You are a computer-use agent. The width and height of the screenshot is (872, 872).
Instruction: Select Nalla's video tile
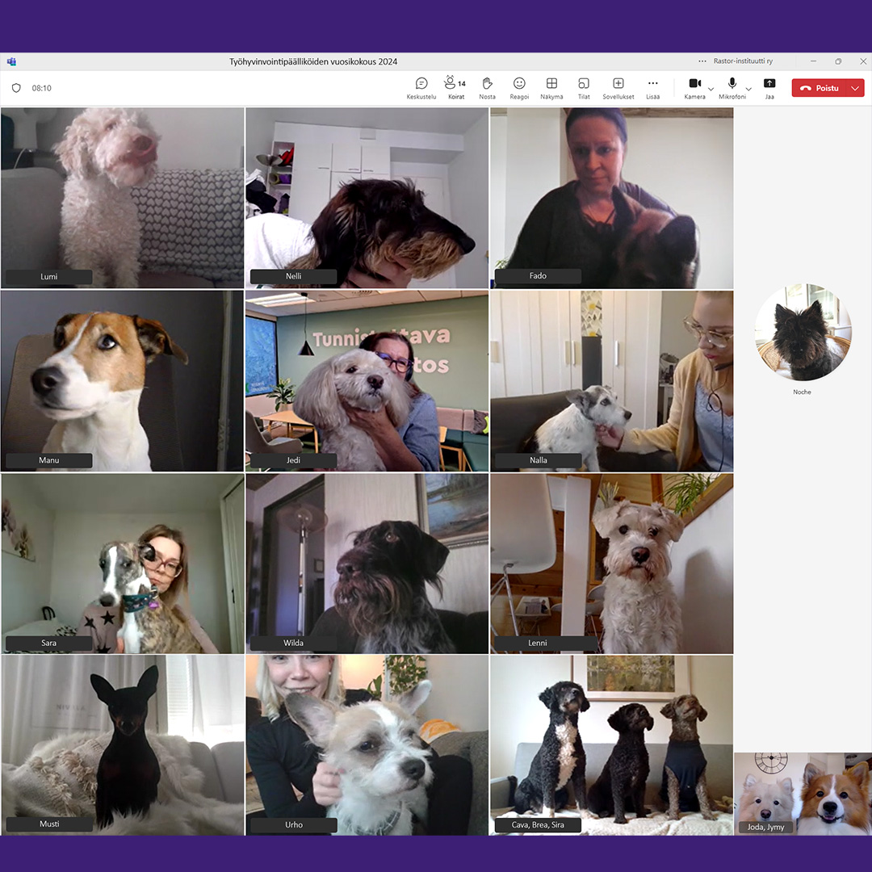[x=612, y=381]
